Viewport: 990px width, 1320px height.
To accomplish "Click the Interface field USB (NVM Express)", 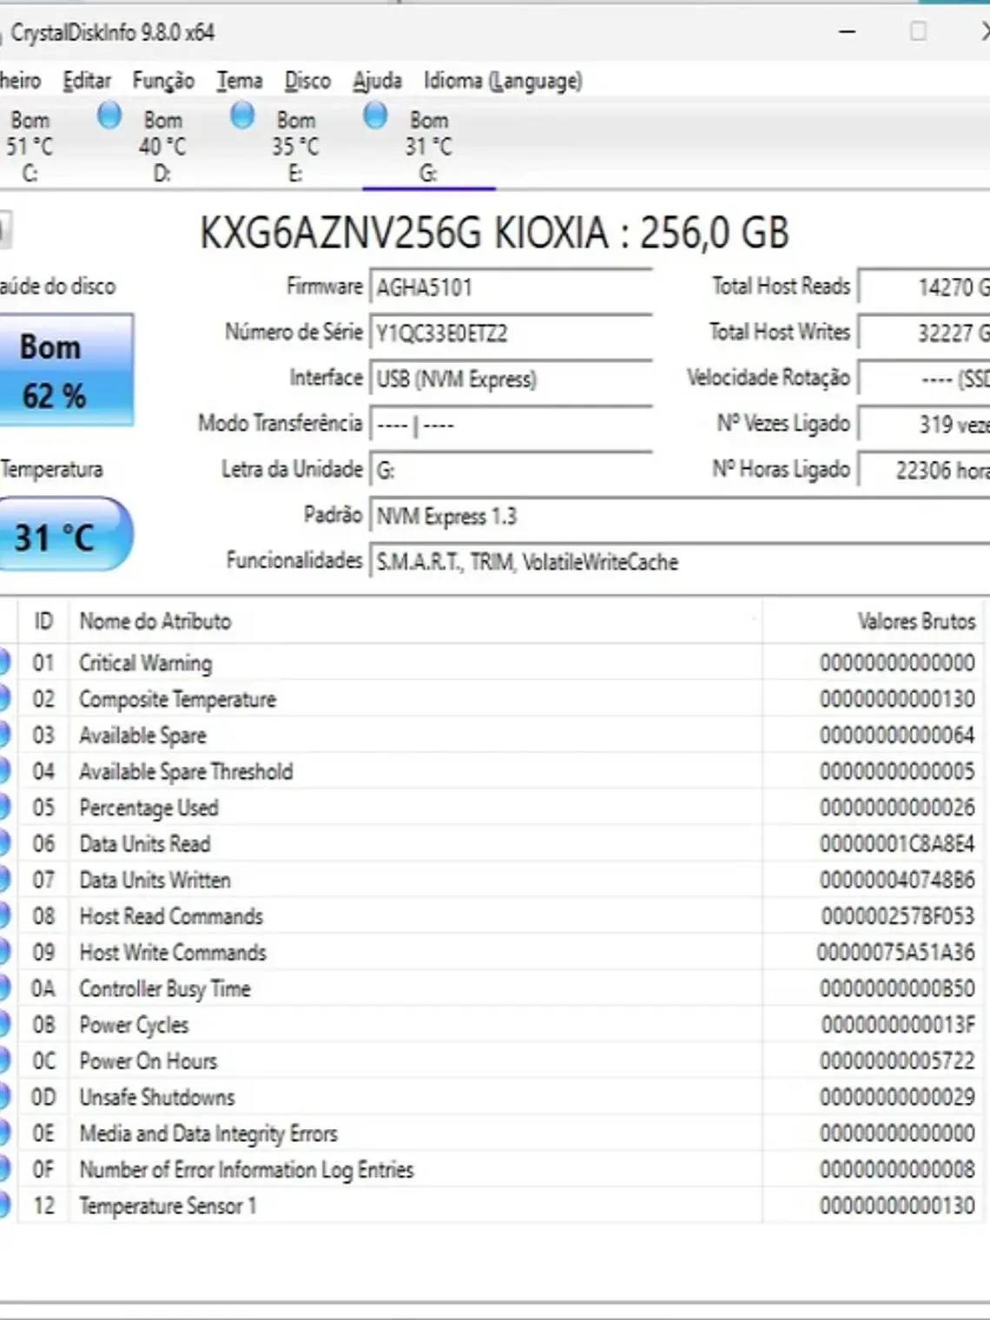I will click(511, 379).
